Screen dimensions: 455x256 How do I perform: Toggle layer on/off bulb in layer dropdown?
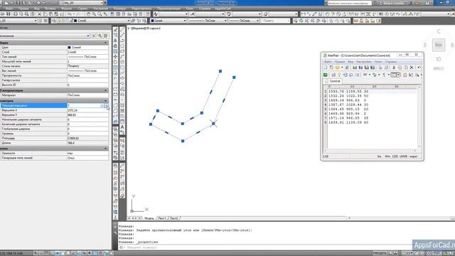(60, 21)
